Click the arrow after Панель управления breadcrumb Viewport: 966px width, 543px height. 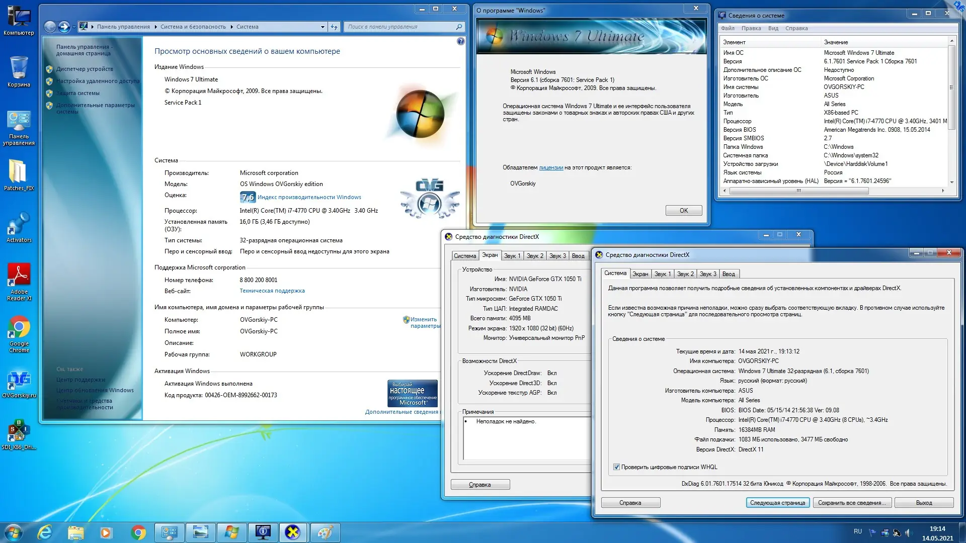(x=155, y=27)
